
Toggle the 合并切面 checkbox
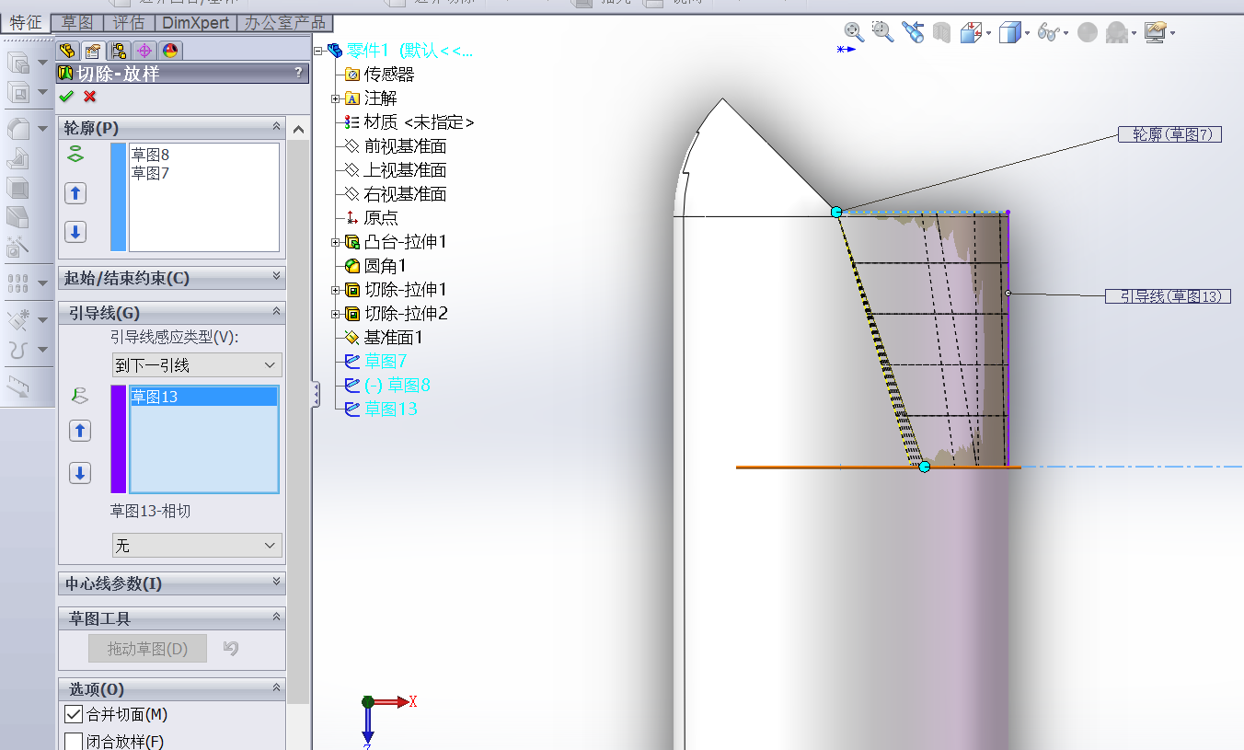74,714
